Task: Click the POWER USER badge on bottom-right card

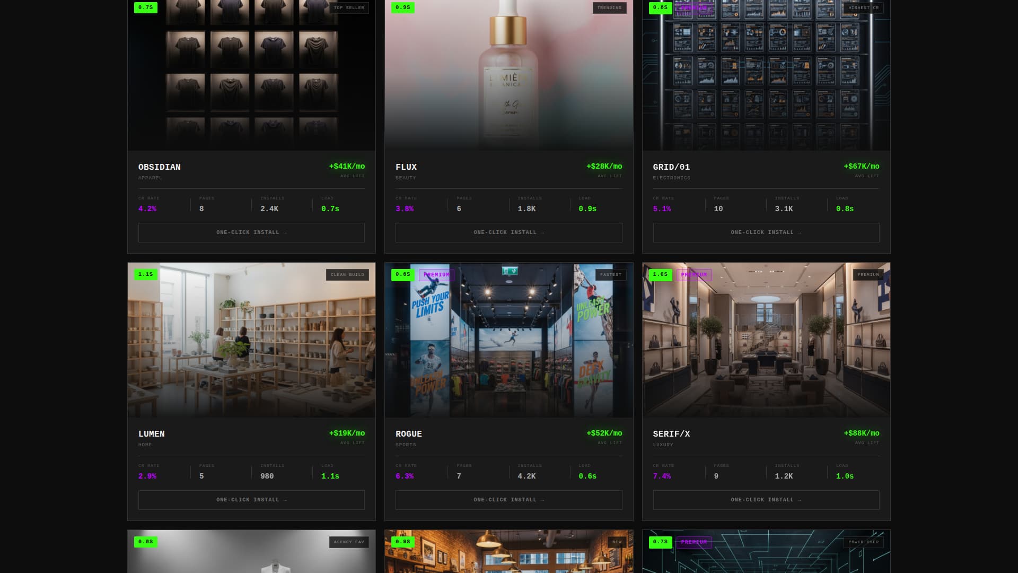Action: coord(863,542)
